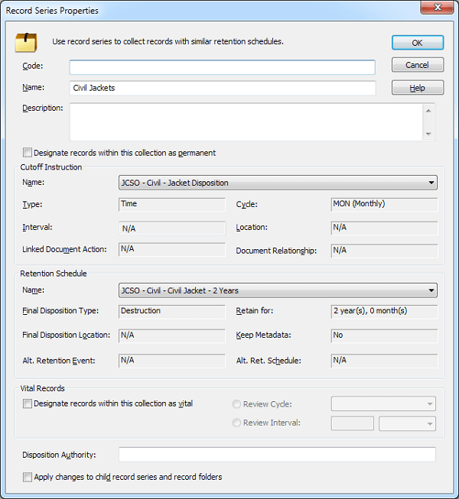
Task: Check apply changes to child record series
Action: tap(28, 477)
